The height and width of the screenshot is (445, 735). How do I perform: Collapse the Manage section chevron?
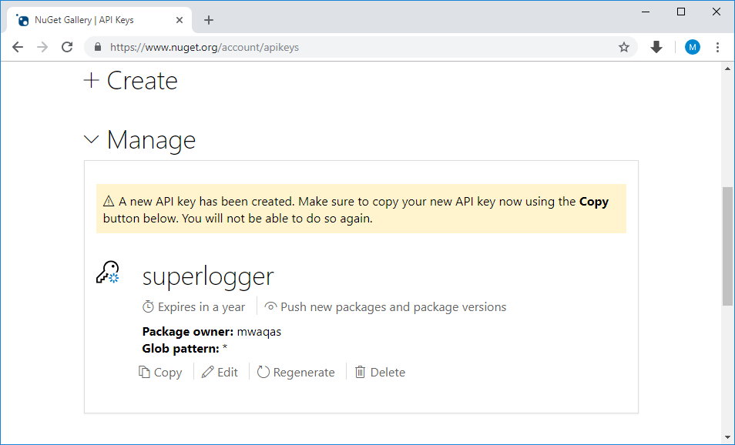point(92,139)
